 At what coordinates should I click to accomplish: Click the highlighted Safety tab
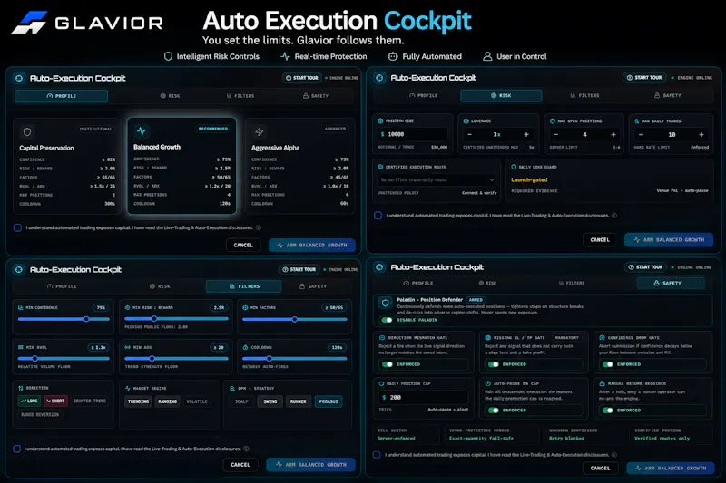tap(671, 283)
